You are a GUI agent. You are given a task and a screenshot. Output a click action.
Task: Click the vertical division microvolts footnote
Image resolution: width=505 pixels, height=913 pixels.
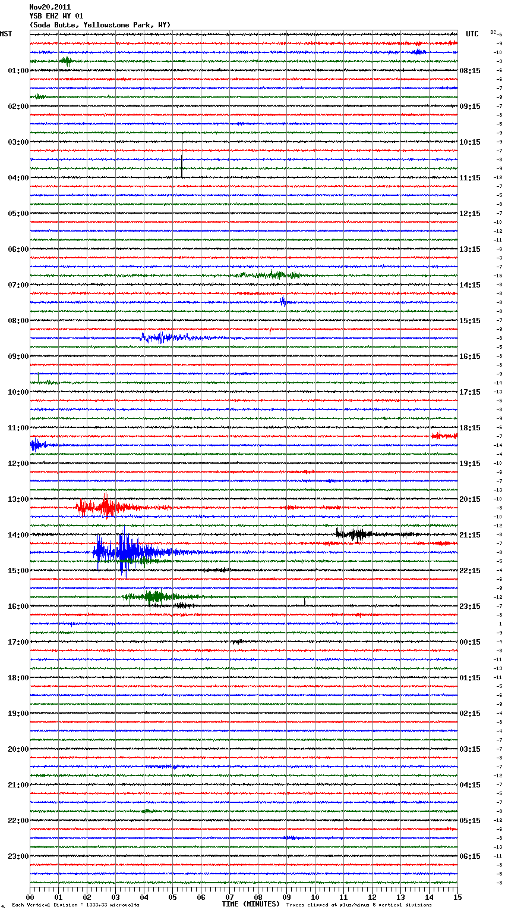[x=75, y=905]
